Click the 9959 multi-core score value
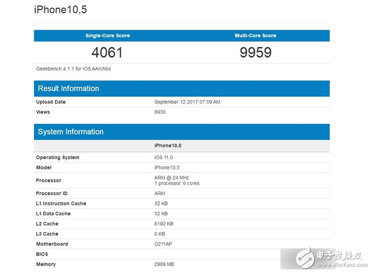Viewport: 372px width, 273px height. [256, 53]
